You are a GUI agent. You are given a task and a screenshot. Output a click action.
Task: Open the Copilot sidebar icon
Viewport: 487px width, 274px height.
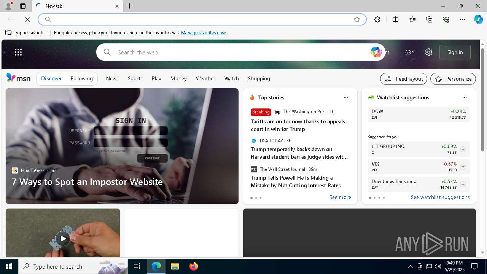coord(478,19)
